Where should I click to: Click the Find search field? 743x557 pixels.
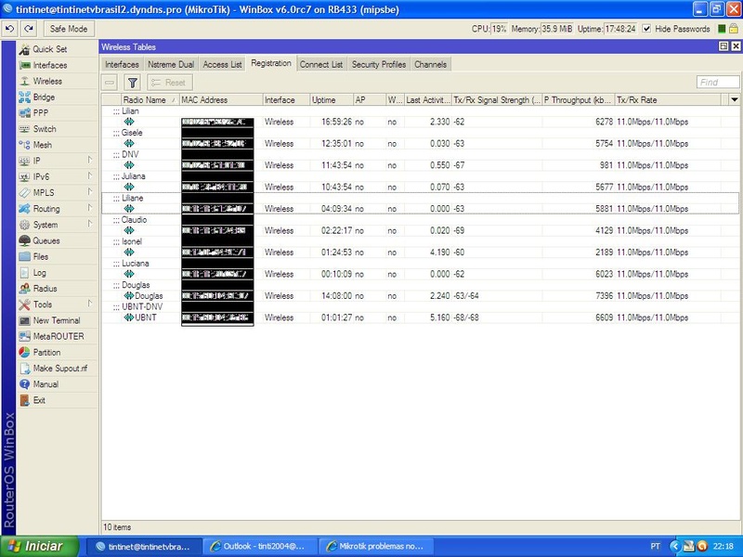718,83
